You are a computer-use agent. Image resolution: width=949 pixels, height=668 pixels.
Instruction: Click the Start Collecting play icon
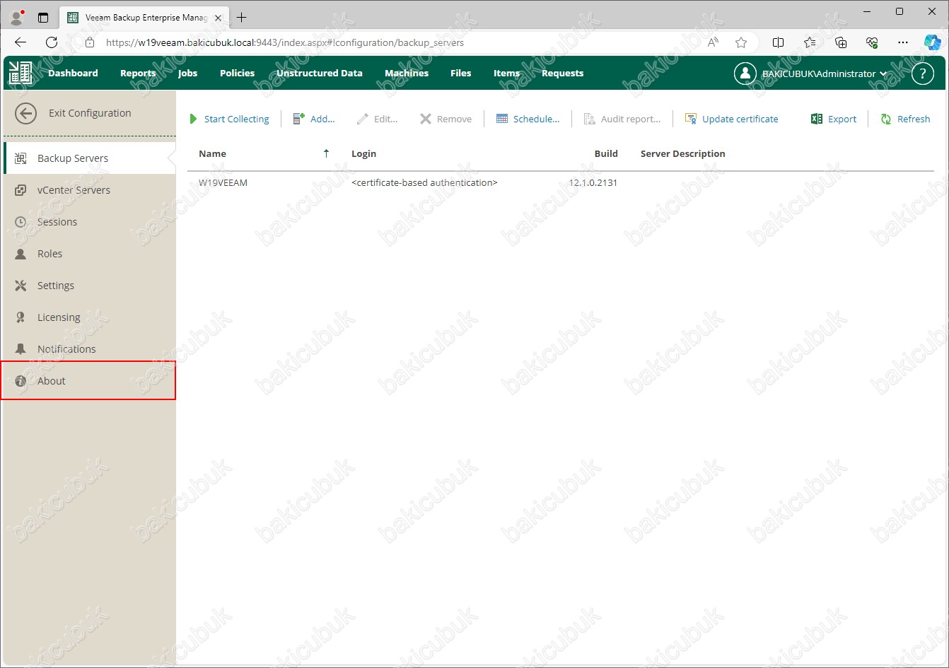pos(194,119)
